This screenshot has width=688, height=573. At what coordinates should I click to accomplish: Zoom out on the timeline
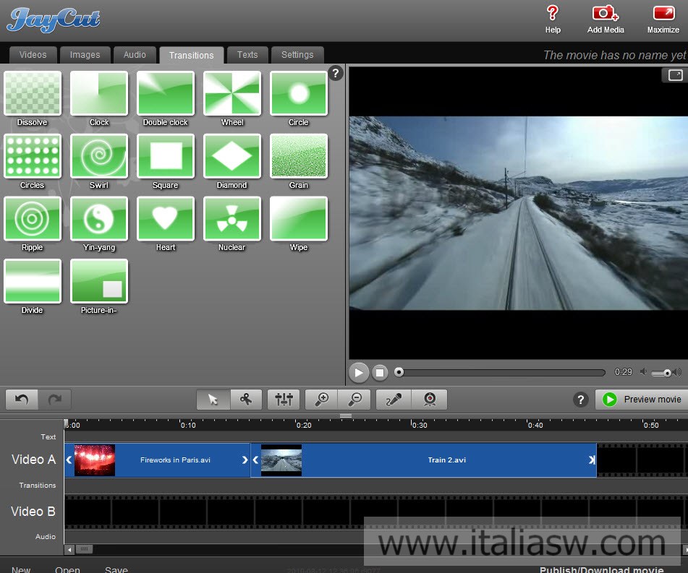point(354,400)
